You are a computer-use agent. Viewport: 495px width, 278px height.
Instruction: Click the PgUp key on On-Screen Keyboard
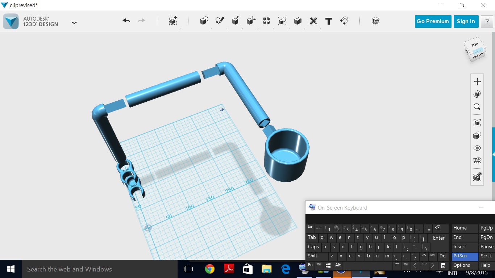(x=487, y=228)
